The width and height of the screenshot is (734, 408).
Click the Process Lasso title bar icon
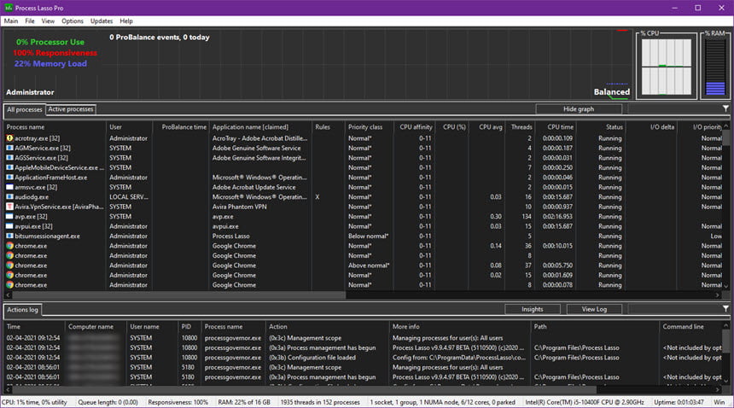(9, 8)
